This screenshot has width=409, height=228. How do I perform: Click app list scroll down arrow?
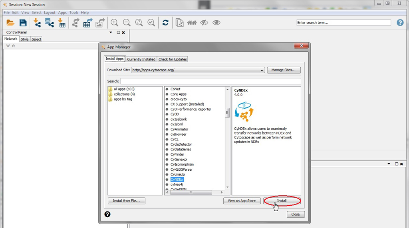click(x=227, y=187)
